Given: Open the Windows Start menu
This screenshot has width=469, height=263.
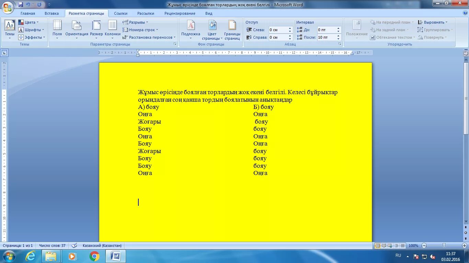Looking at the screenshot, I should click(9, 256).
